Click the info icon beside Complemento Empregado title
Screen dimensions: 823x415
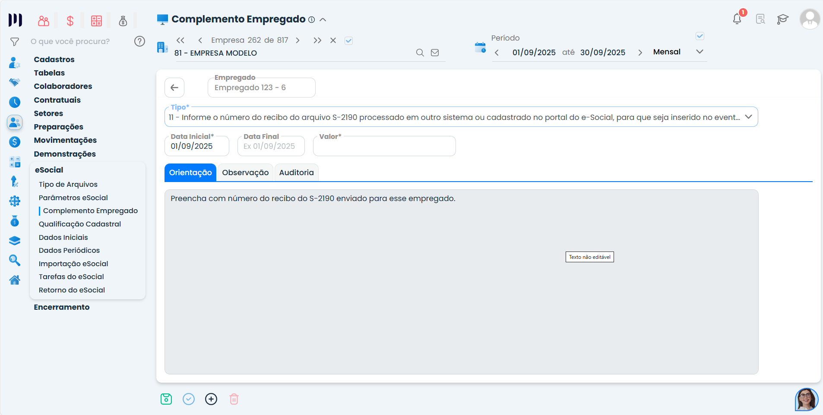311,19
